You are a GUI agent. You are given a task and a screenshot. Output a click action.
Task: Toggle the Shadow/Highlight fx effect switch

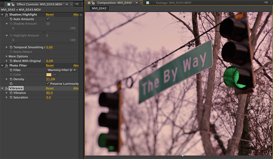(x=7, y=14)
